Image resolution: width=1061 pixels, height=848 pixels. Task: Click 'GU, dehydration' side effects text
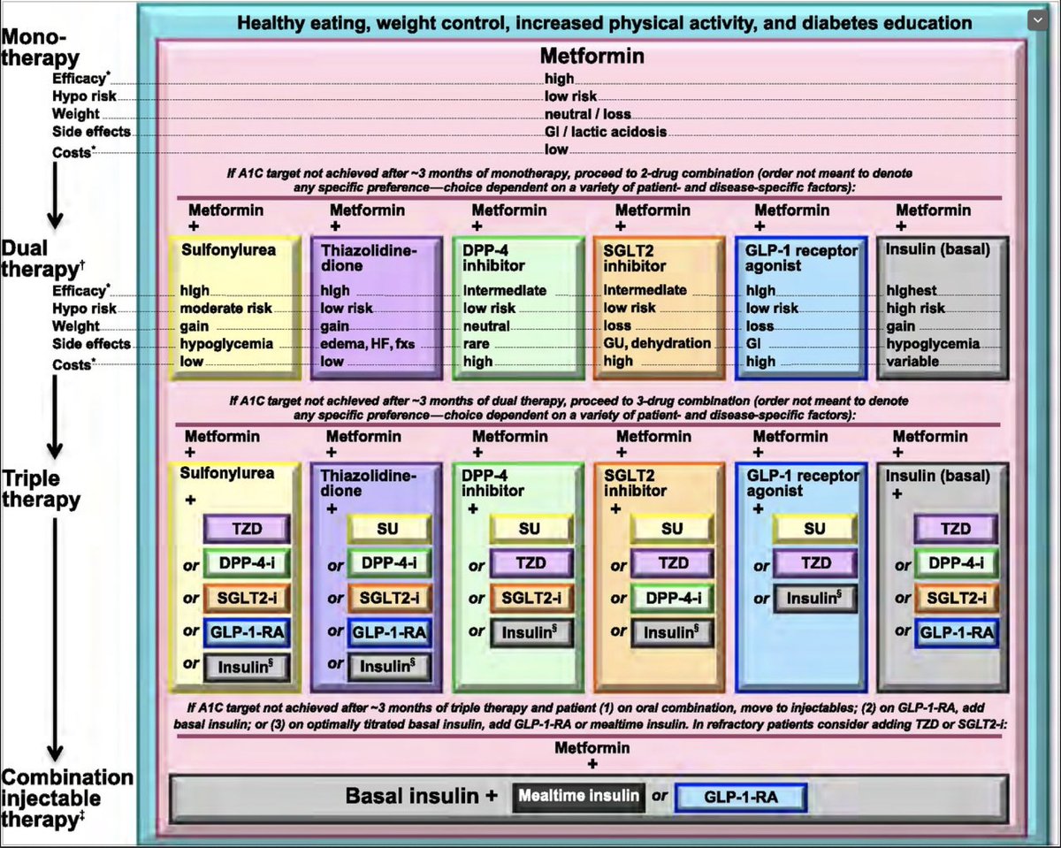[657, 344]
